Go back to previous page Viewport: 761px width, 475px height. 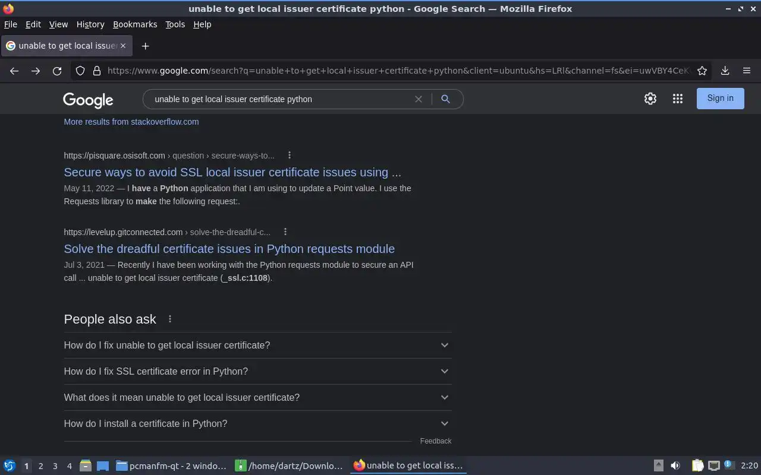[14, 71]
